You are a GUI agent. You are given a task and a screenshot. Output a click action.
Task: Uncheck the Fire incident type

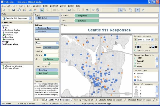(135, 64)
